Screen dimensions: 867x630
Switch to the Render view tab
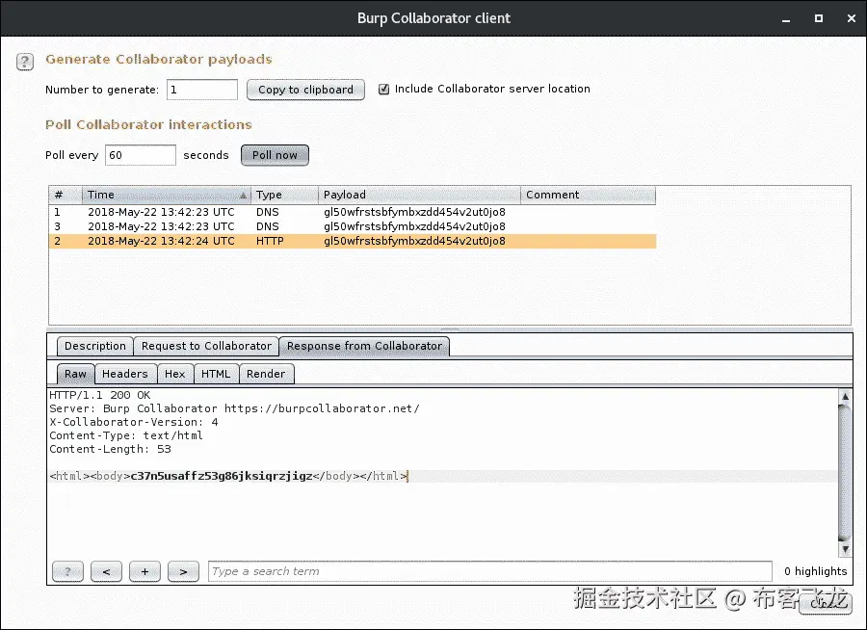pos(266,374)
